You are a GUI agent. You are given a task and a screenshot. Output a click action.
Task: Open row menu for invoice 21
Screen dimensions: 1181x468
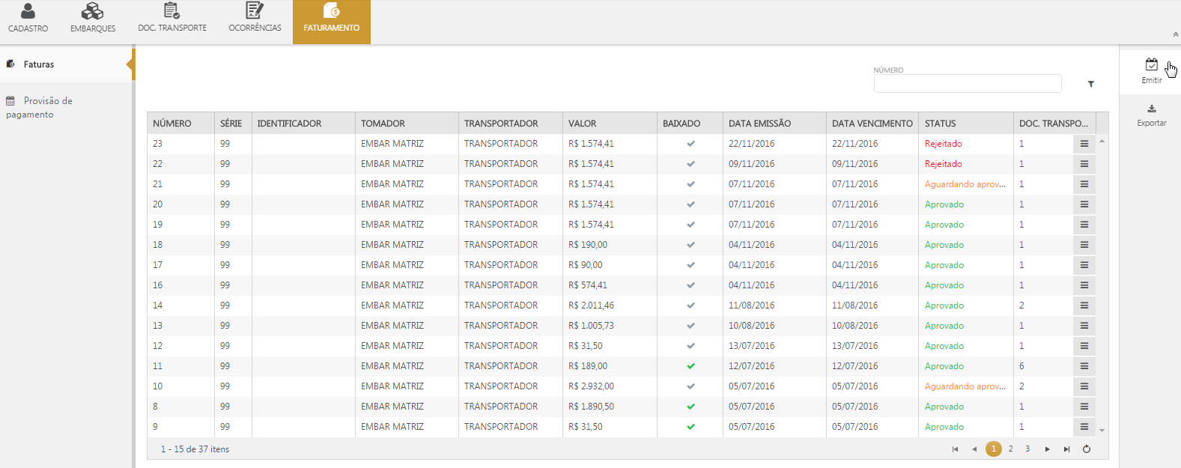(1084, 184)
